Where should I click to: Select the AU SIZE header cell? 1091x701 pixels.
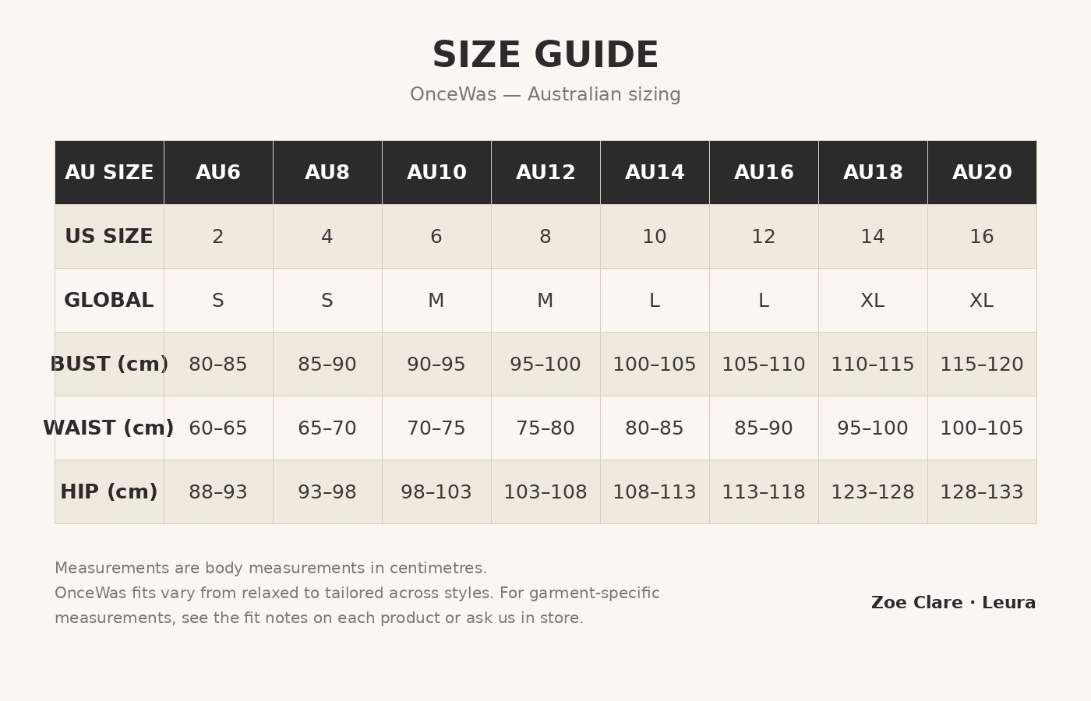[109, 173]
